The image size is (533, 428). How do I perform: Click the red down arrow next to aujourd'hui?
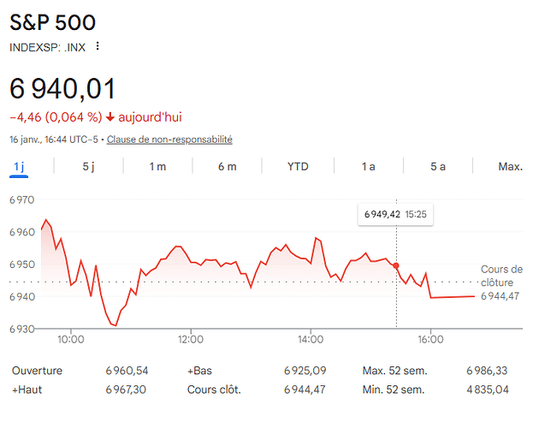110,117
